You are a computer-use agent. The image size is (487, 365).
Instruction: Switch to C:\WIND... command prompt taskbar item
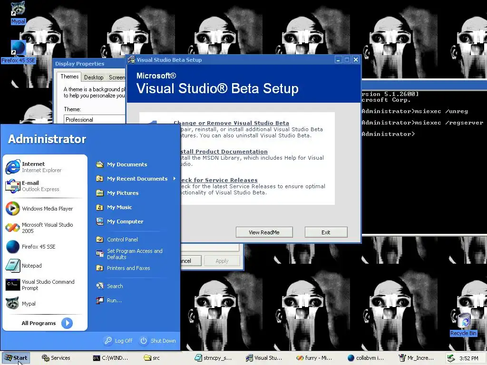point(111,358)
